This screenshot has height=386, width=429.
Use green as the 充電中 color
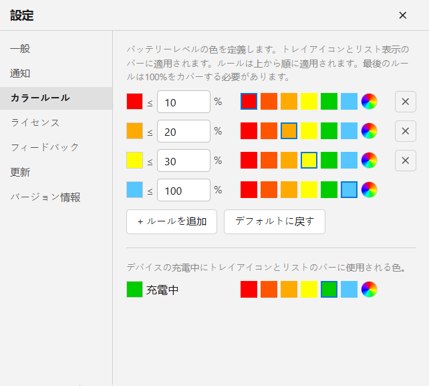pos(329,289)
